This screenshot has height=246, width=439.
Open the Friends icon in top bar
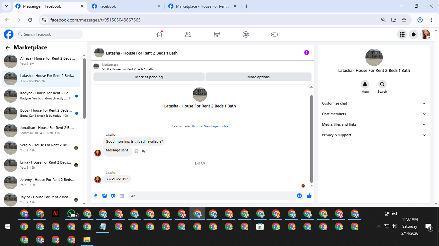[188, 34]
